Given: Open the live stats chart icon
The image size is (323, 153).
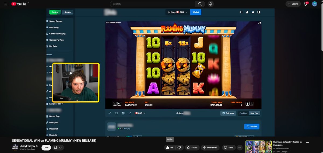Looking at the screenshot, I should click(x=123, y=113).
